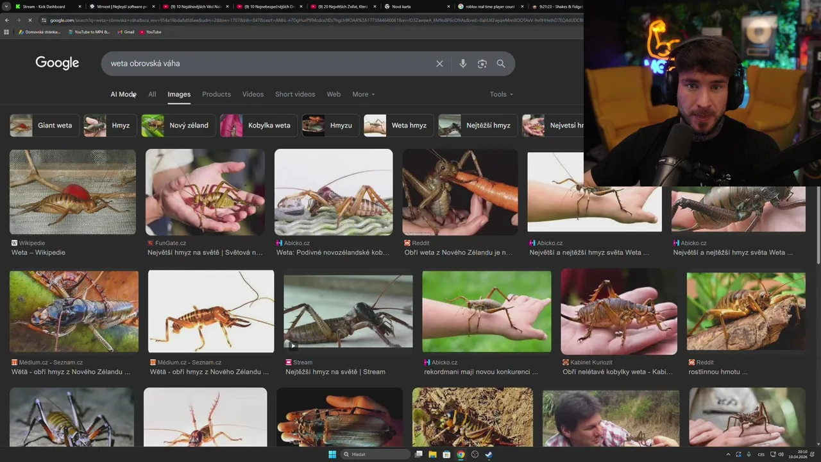Go to the Google logo homepage
The width and height of the screenshot is (821, 462).
(x=57, y=63)
